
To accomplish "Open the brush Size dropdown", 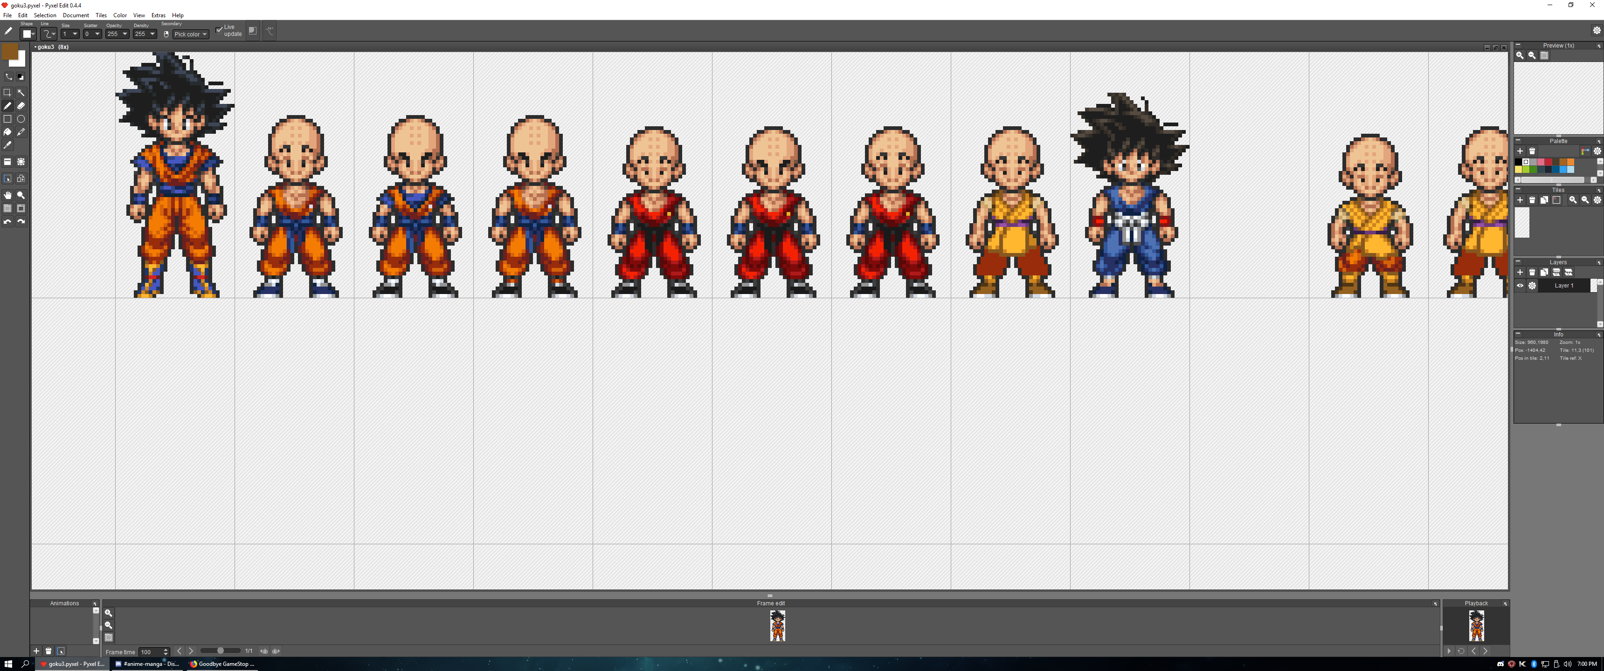I will pyautogui.click(x=70, y=34).
